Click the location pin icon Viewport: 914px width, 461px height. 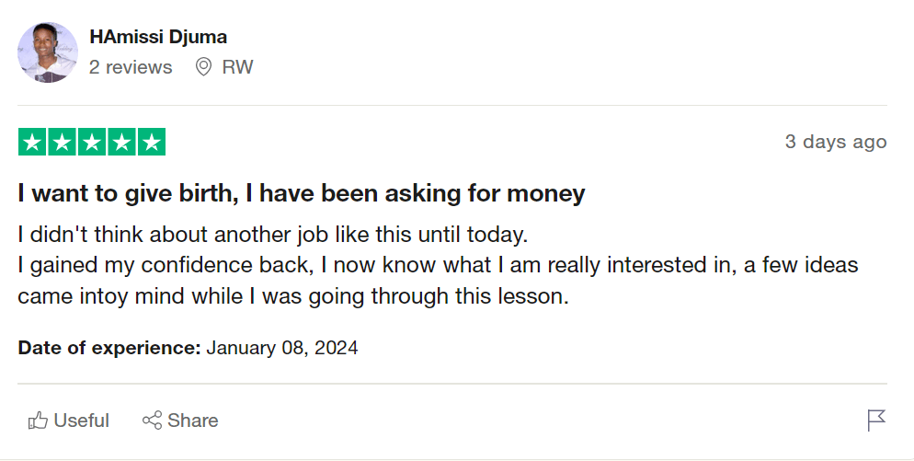tap(203, 67)
